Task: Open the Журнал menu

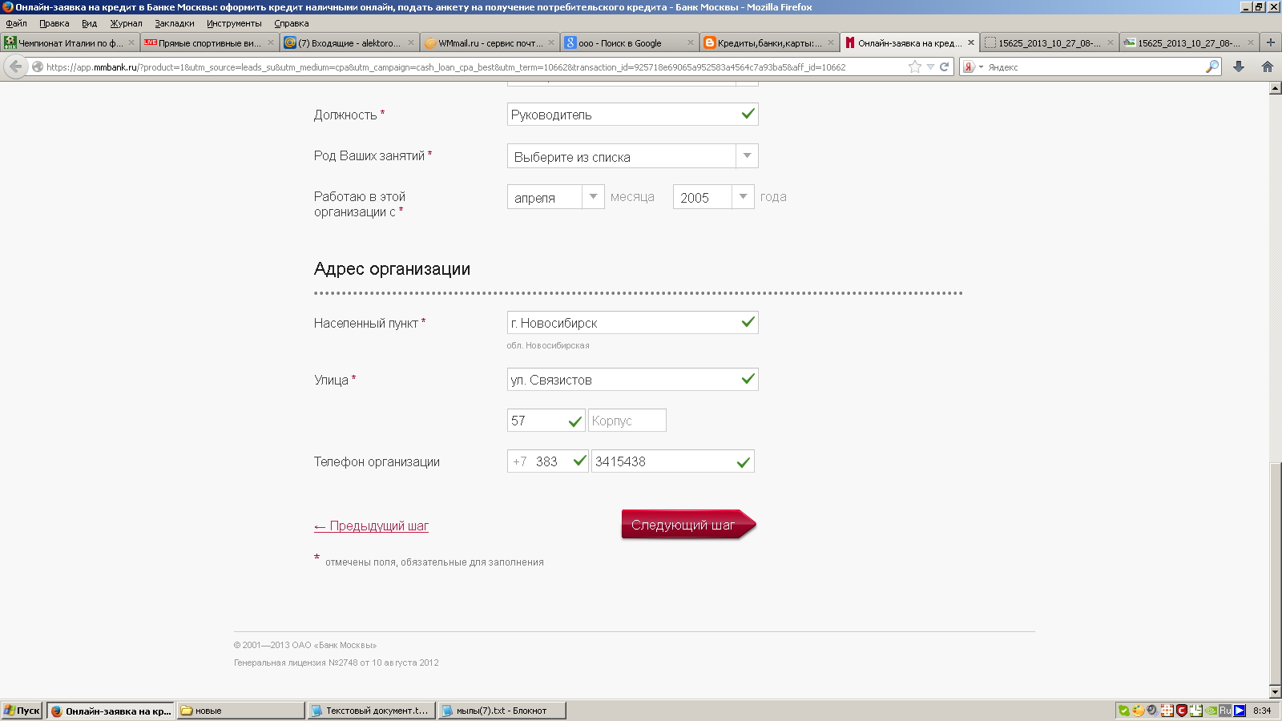Action: click(126, 23)
